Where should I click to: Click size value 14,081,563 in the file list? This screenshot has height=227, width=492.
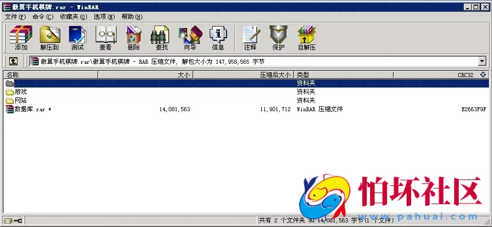click(x=175, y=109)
